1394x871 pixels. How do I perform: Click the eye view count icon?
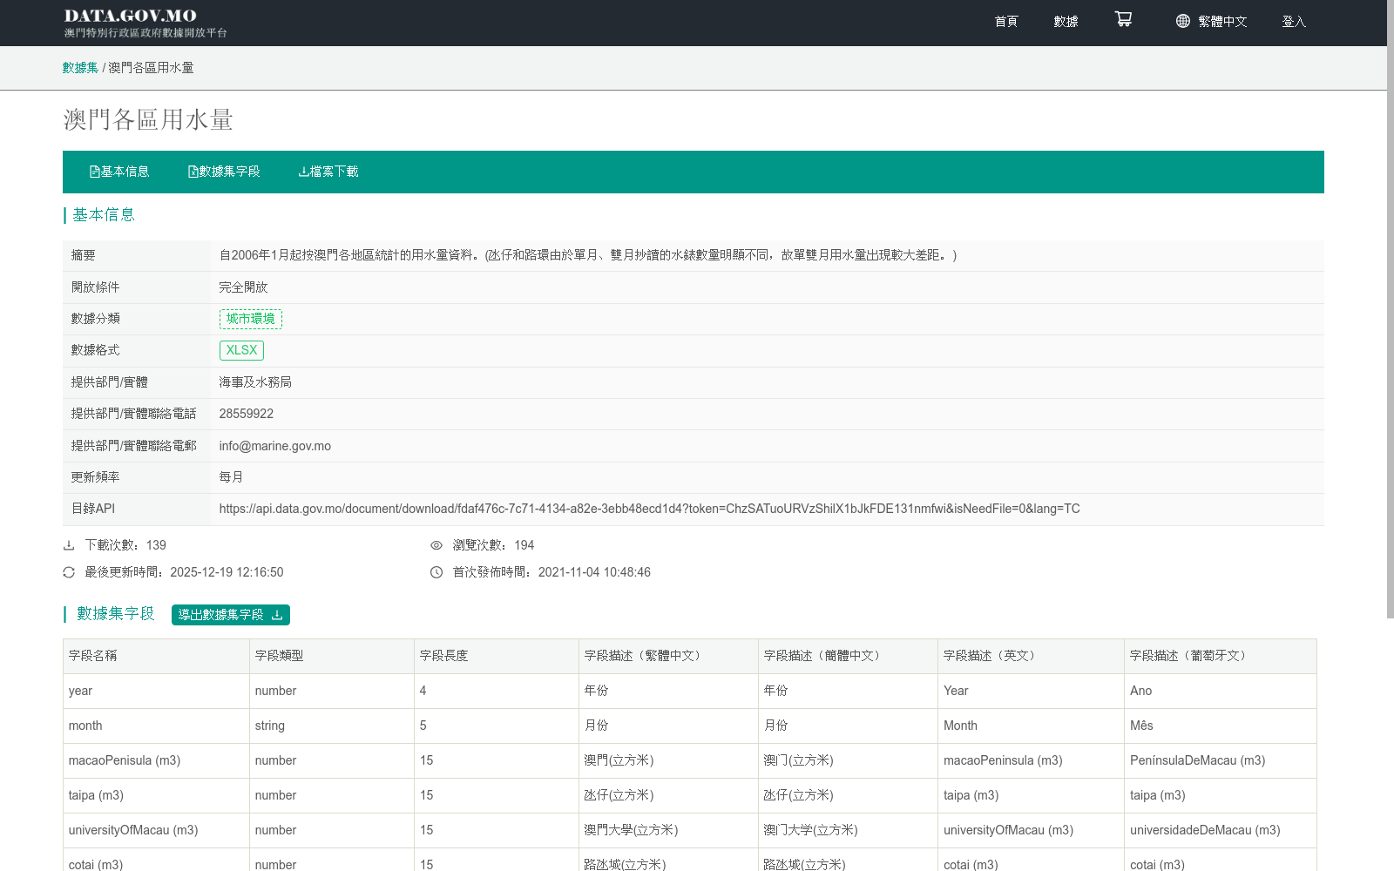pyautogui.click(x=436, y=545)
